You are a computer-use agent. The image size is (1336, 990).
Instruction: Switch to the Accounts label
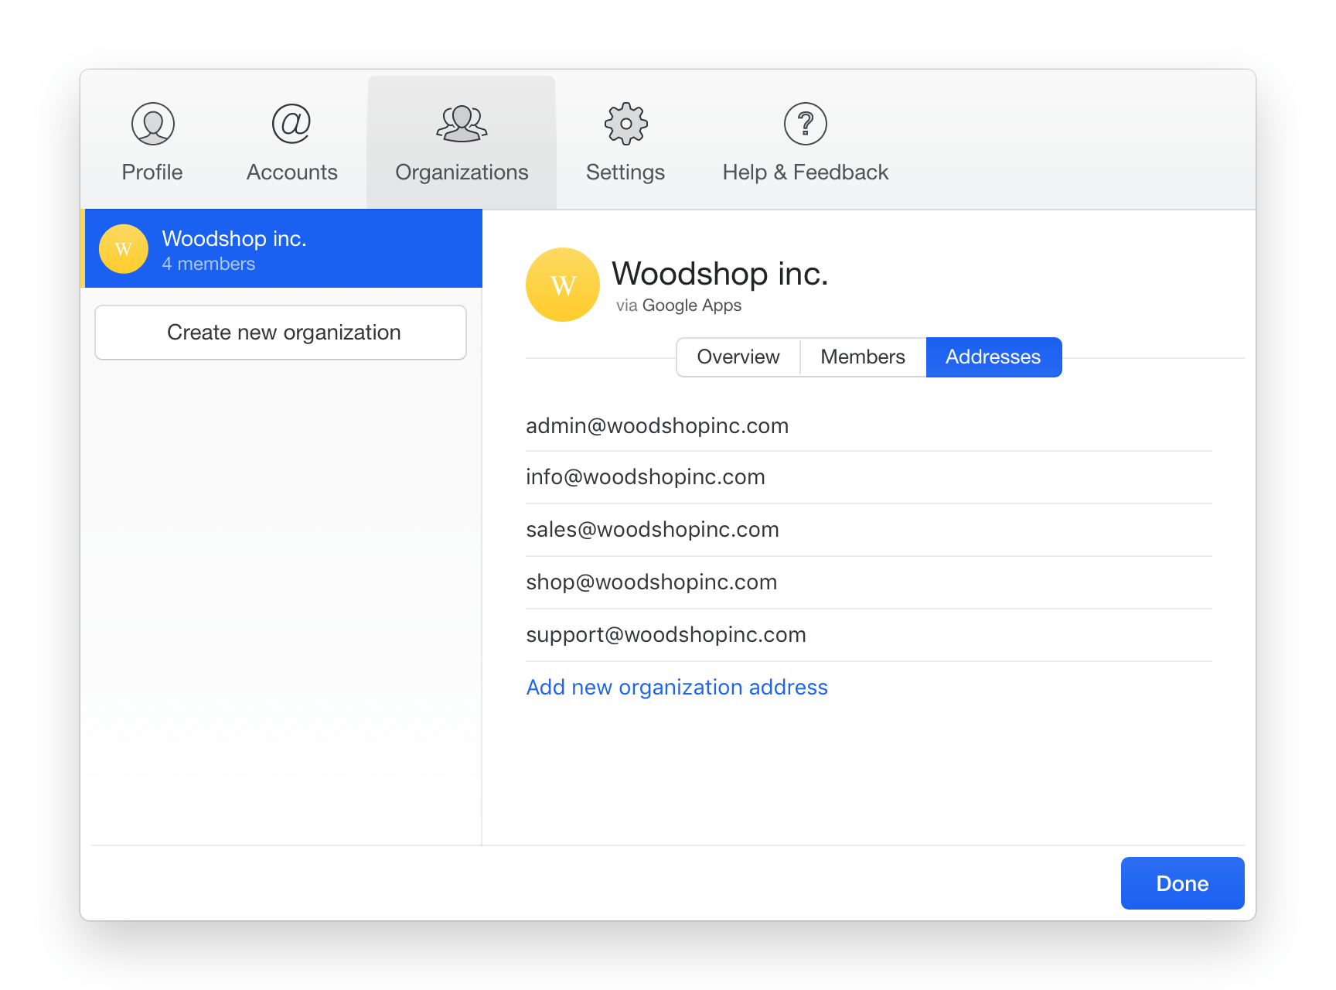pyautogui.click(x=291, y=172)
